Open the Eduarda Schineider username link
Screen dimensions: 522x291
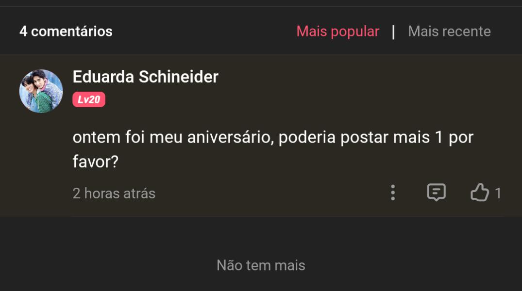(x=145, y=77)
